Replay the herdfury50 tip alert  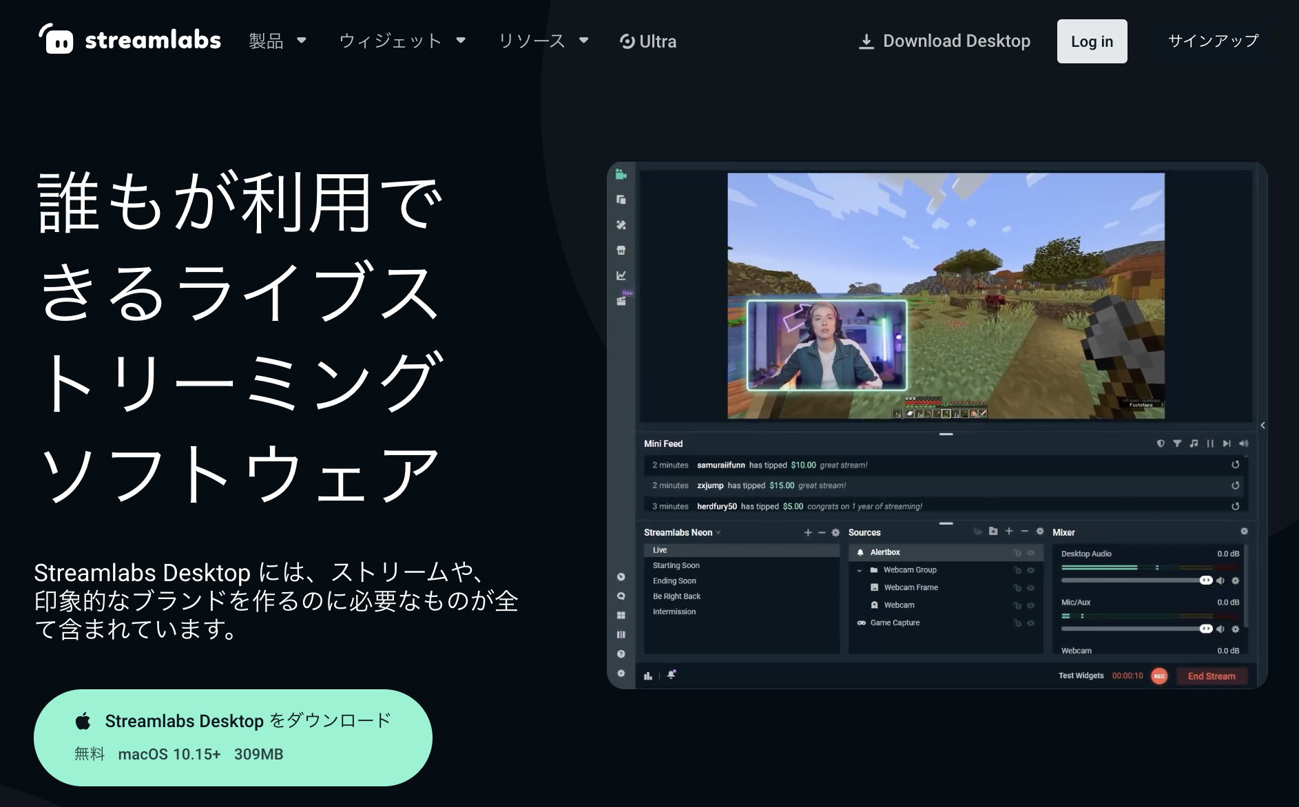pyautogui.click(x=1236, y=506)
